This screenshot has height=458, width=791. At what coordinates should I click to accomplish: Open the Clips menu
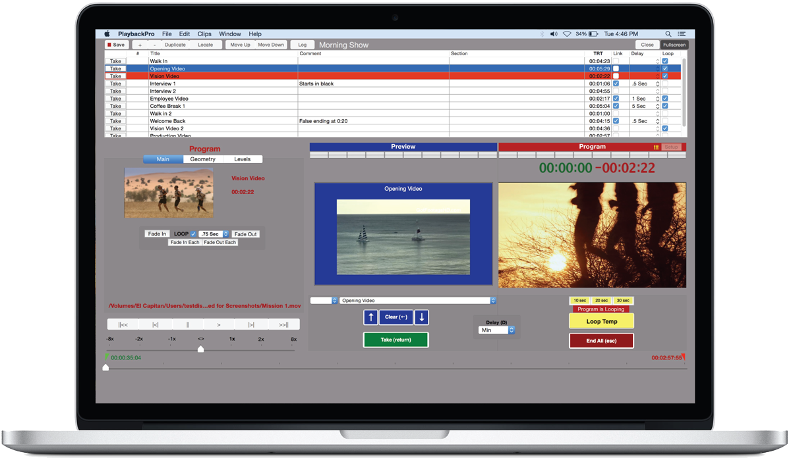(x=204, y=34)
